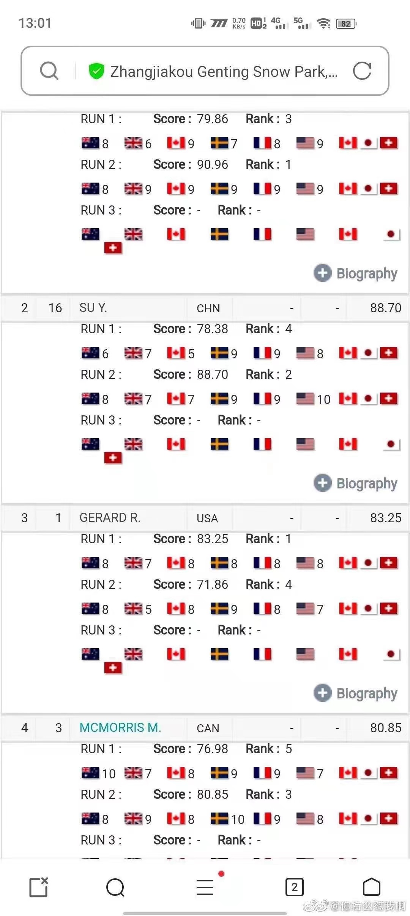Tap the WiFi status bar icon
Viewport: 410px width, 916px height.
pyautogui.click(x=324, y=24)
